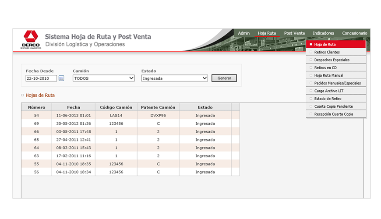Open the Post Venta menu
The width and height of the screenshot is (381, 219).
tap(294, 33)
